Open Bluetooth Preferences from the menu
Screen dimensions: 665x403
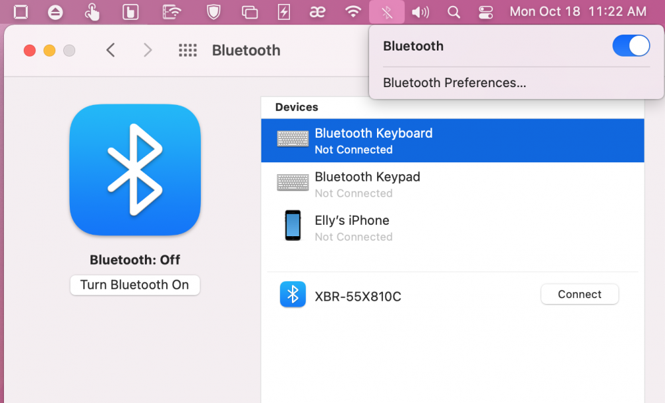pos(454,82)
